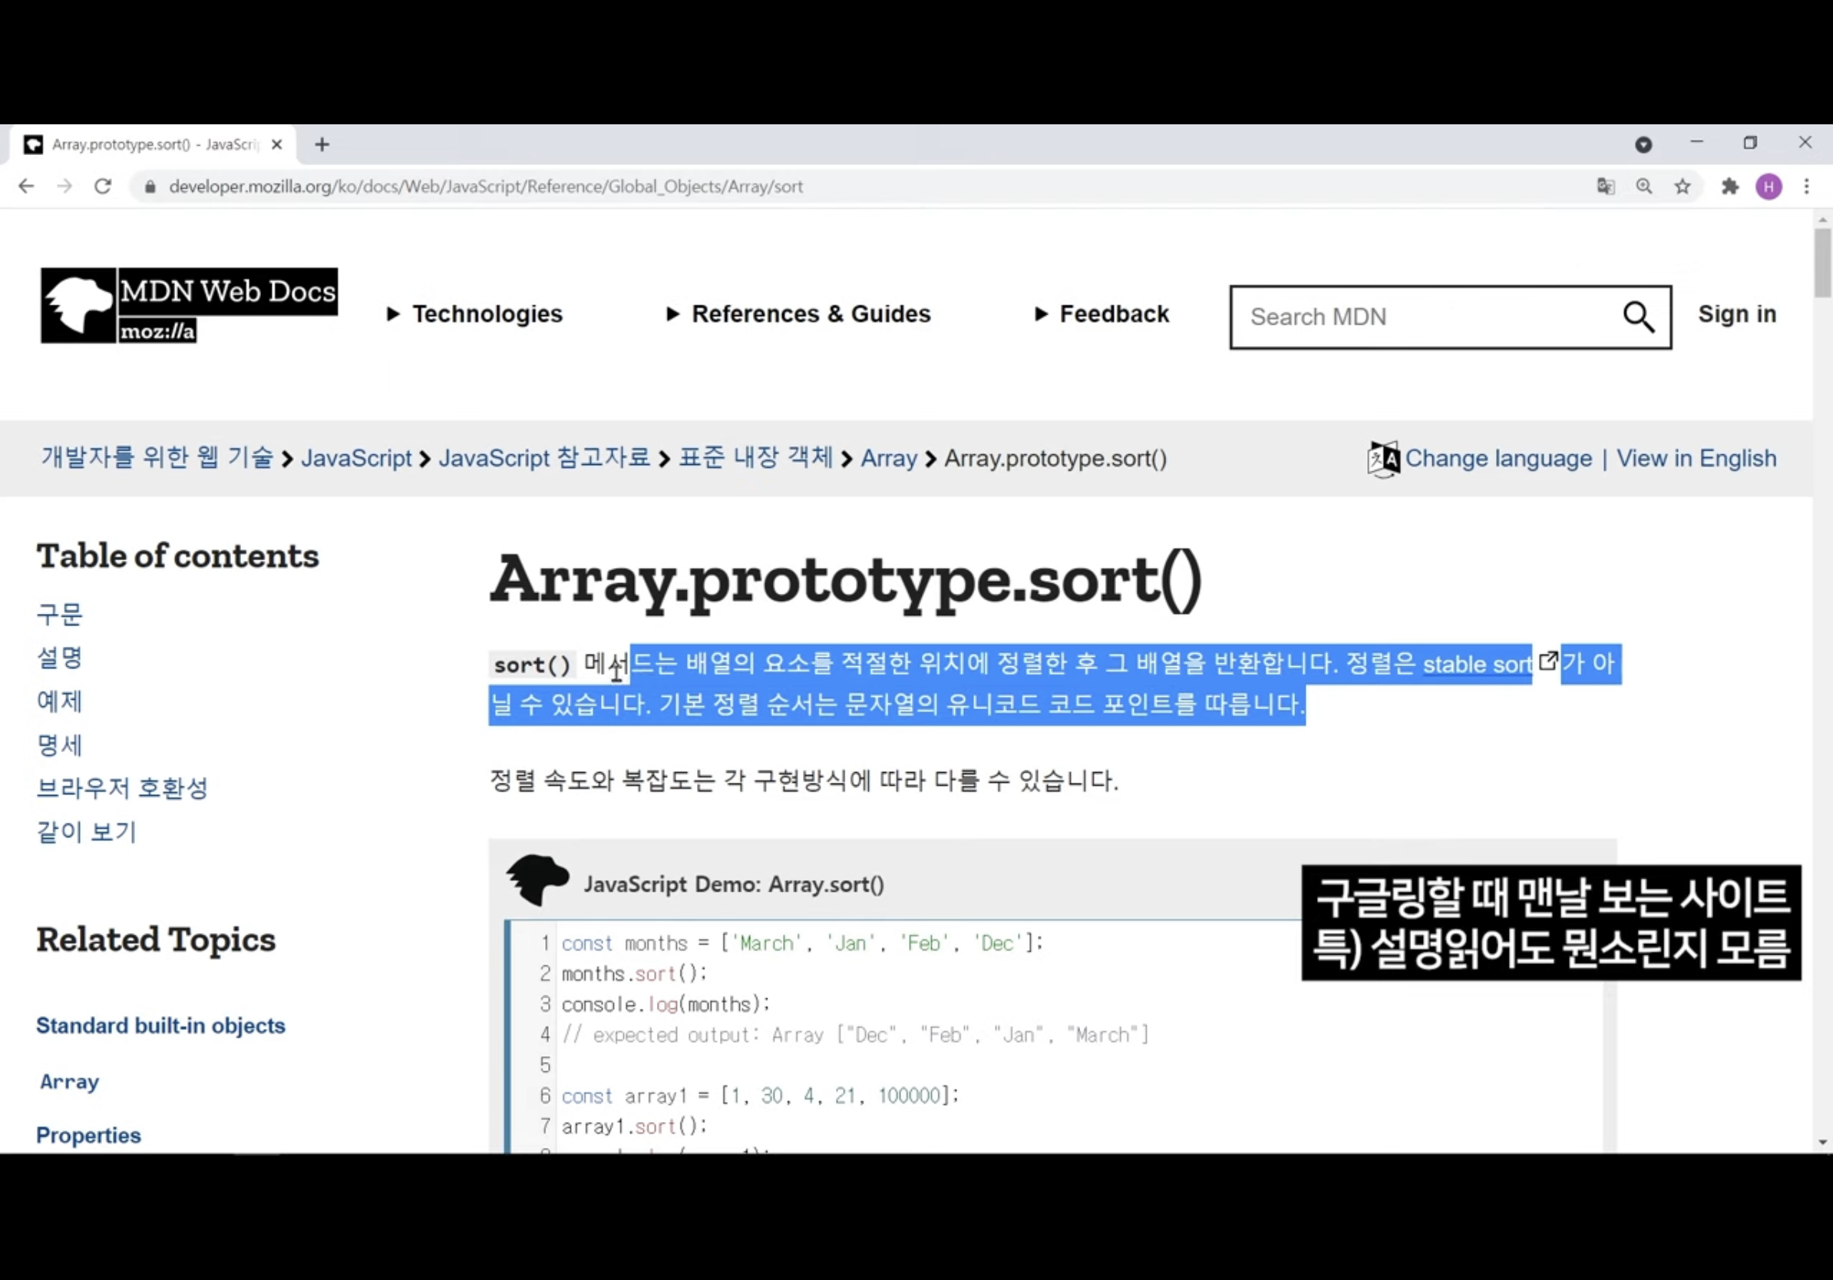Reload the page with refresh icon
This screenshot has width=1833, height=1280.
pyautogui.click(x=103, y=186)
